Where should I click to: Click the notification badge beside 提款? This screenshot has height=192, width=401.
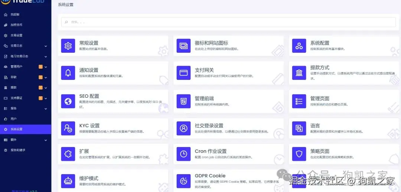41,88
